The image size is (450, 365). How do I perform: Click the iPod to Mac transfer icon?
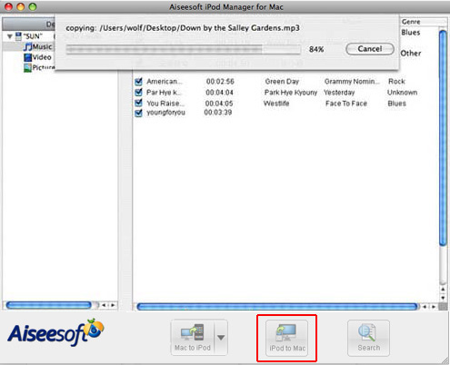(x=286, y=332)
